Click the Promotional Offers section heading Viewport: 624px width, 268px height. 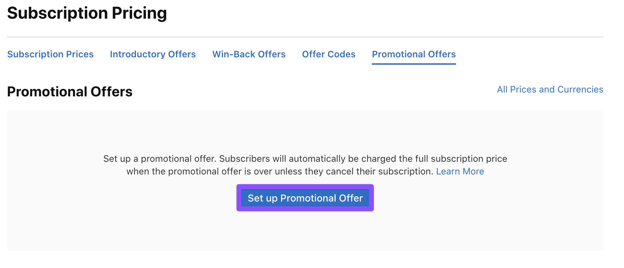click(70, 92)
